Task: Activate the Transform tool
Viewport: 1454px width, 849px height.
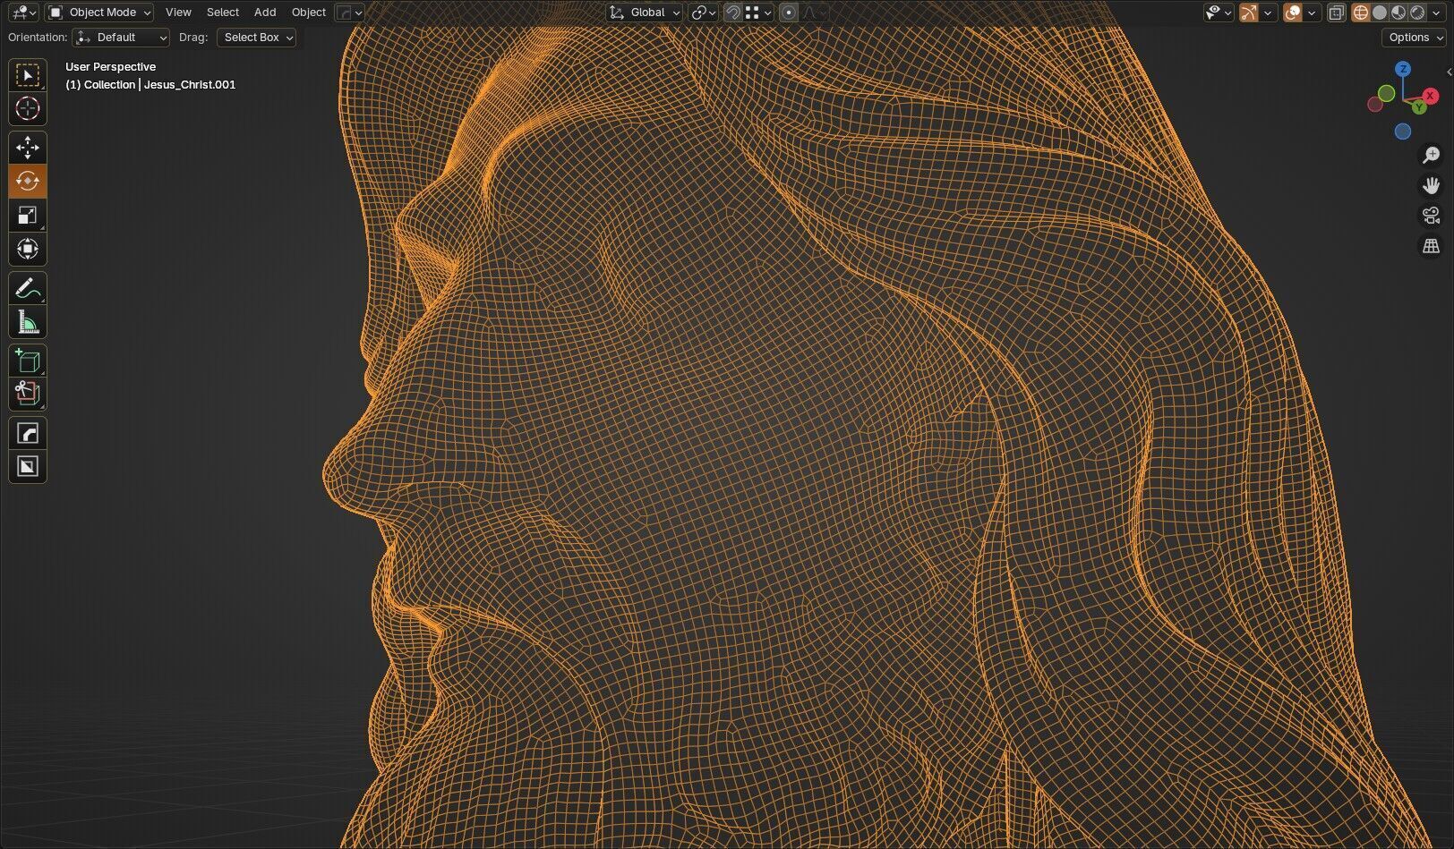Action: pyautogui.click(x=28, y=249)
